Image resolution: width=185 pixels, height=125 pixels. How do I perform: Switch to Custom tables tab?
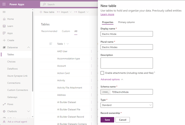[66, 31]
